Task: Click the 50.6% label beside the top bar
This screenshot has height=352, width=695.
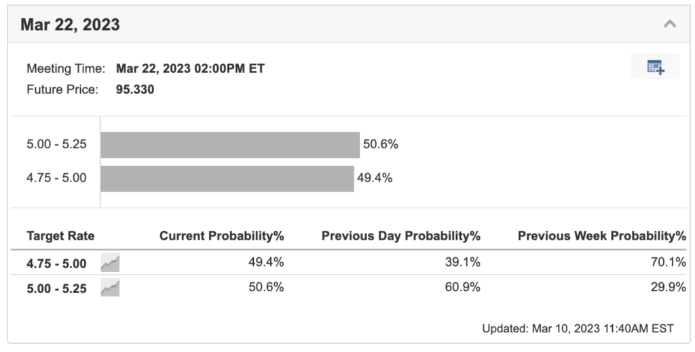Action: click(381, 144)
